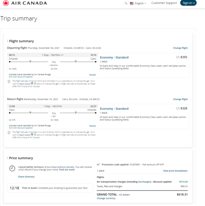This screenshot has height=206, width=205.
Task: Click the 1 Stop - 19hr55m duration
Action: click(x=53, y=55)
